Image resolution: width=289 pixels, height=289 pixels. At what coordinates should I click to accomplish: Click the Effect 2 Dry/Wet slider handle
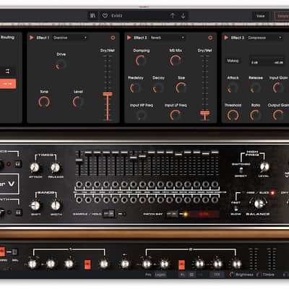point(204,113)
